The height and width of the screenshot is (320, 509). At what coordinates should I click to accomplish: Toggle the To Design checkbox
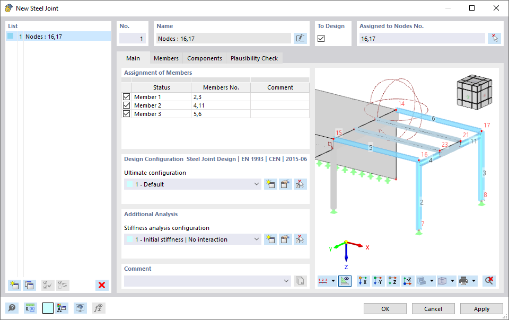tap(321, 38)
